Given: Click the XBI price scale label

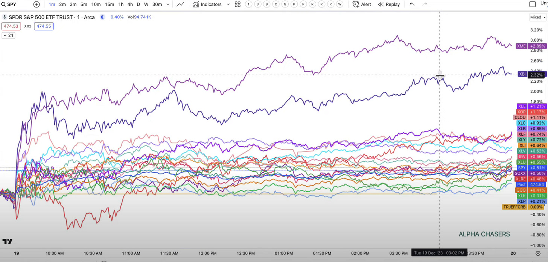Looking at the screenshot, I should (x=522, y=74).
